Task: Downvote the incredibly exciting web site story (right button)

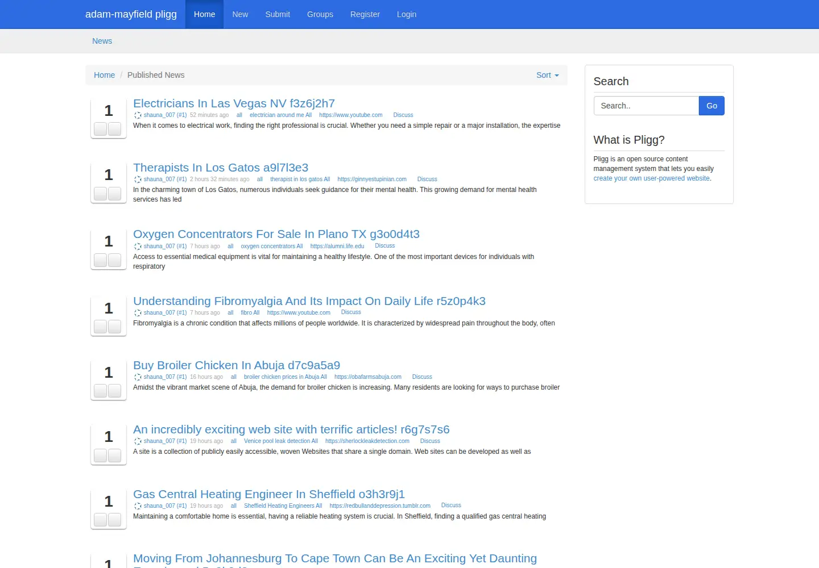Action: point(115,456)
